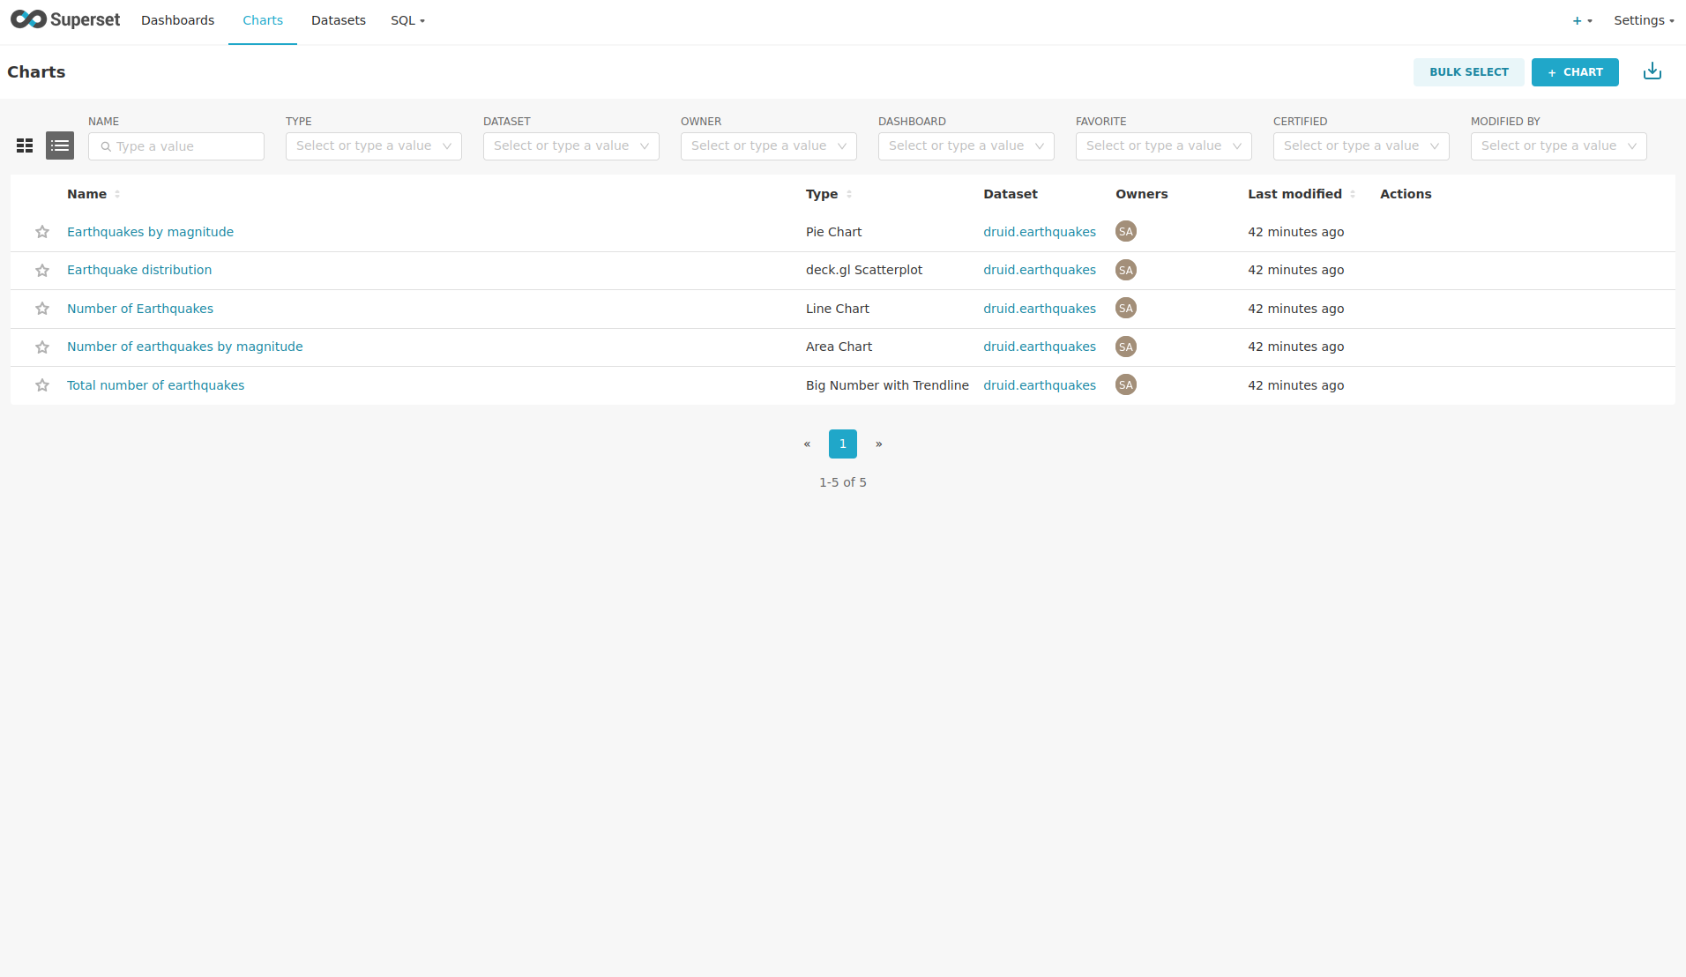Click the Bulk Select button
1686x977 pixels.
tap(1468, 72)
